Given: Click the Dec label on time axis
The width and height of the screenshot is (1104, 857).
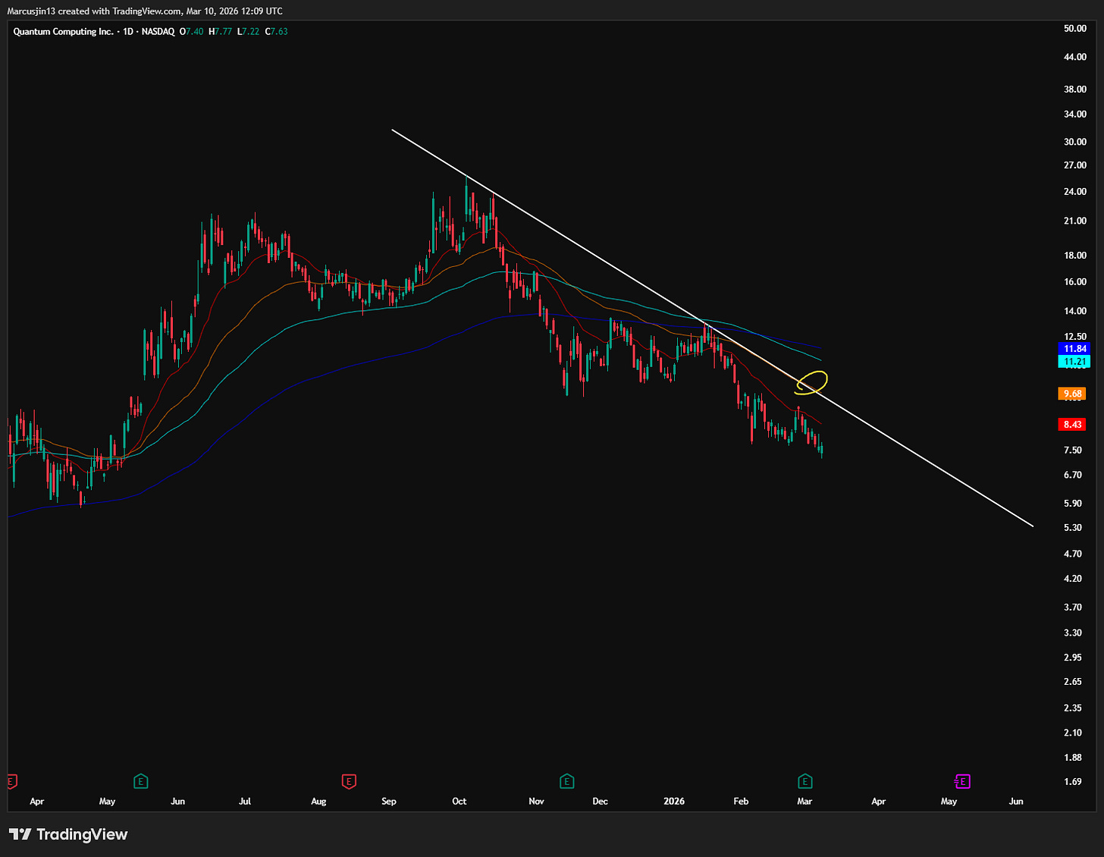Looking at the screenshot, I should 600,802.
